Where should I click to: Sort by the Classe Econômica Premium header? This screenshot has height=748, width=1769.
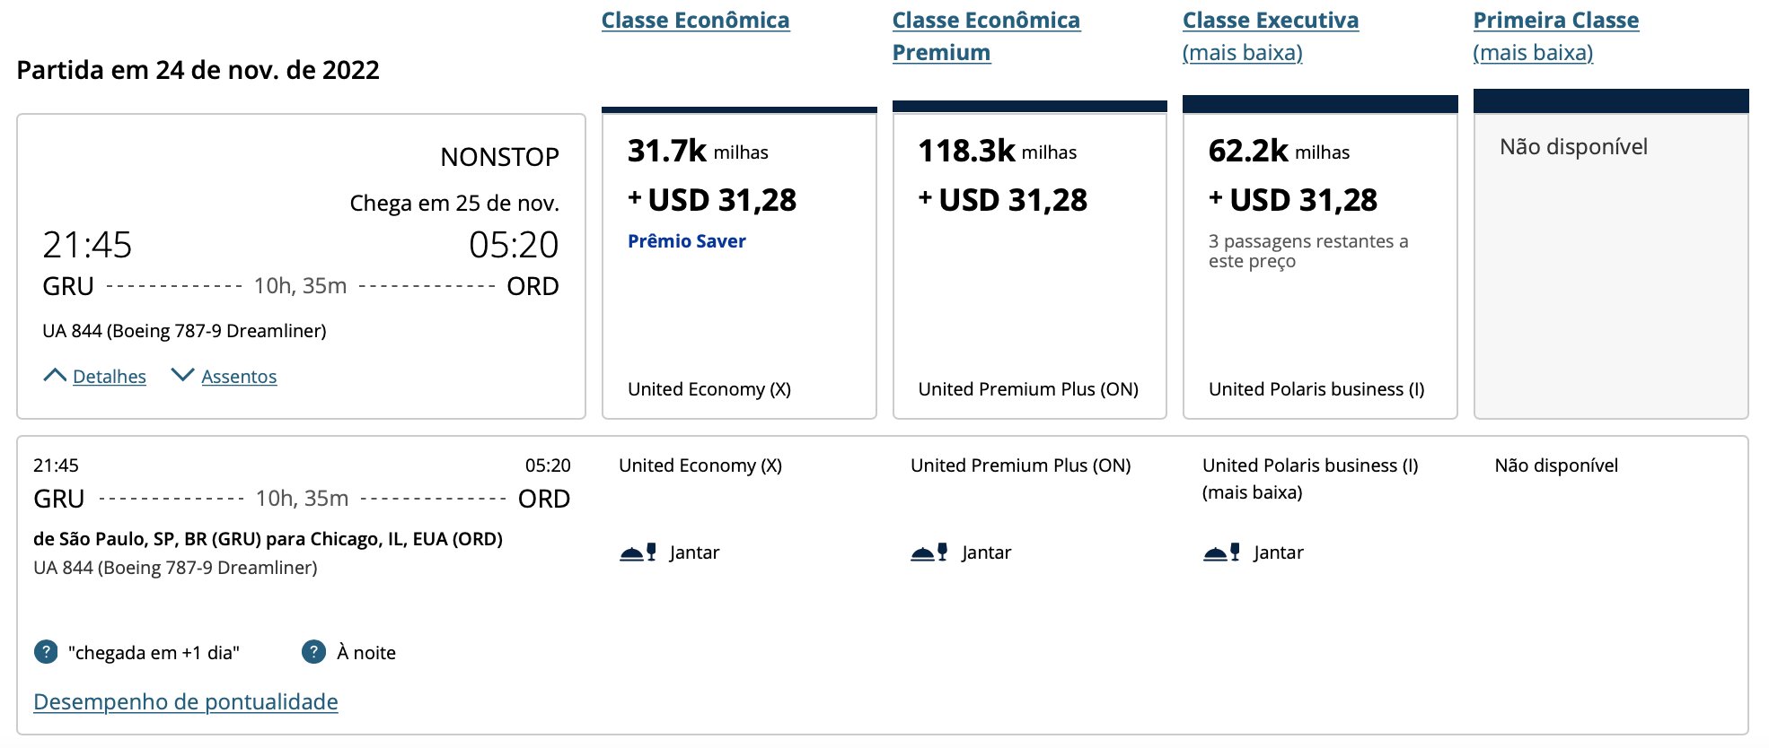click(986, 36)
